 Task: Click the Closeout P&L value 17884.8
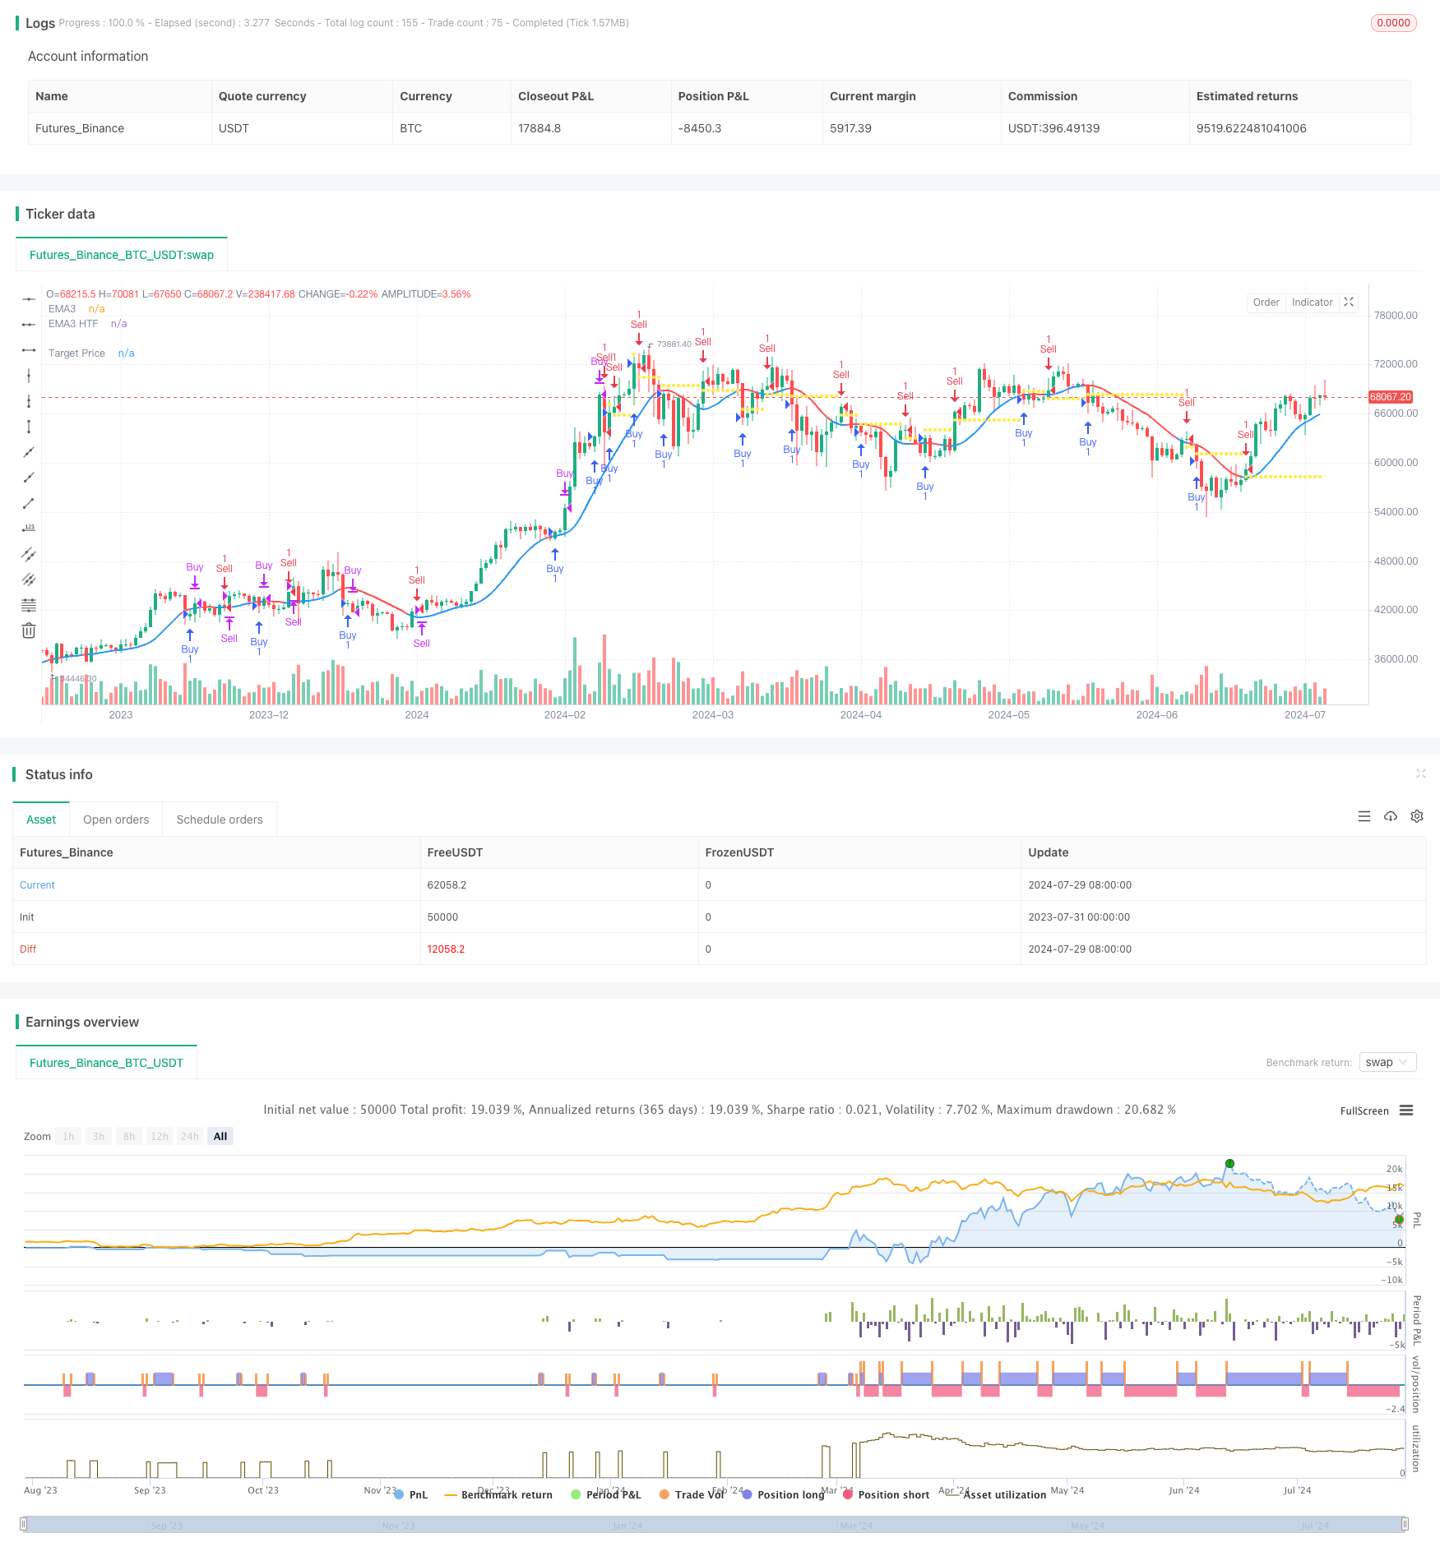pyautogui.click(x=539, y=128)
